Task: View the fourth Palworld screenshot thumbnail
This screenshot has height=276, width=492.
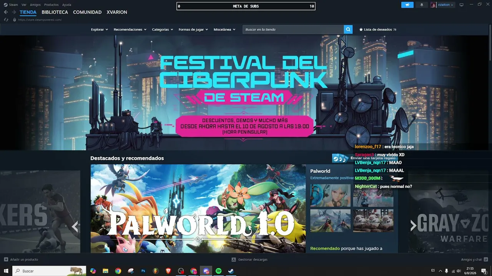Action: [373, 220]
